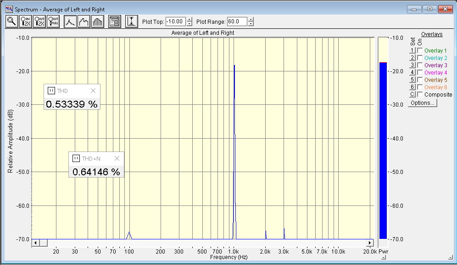The width and height of the screenshot is (457, 265).
Task: Open overlay Options dialog
Action: (423, 103)
